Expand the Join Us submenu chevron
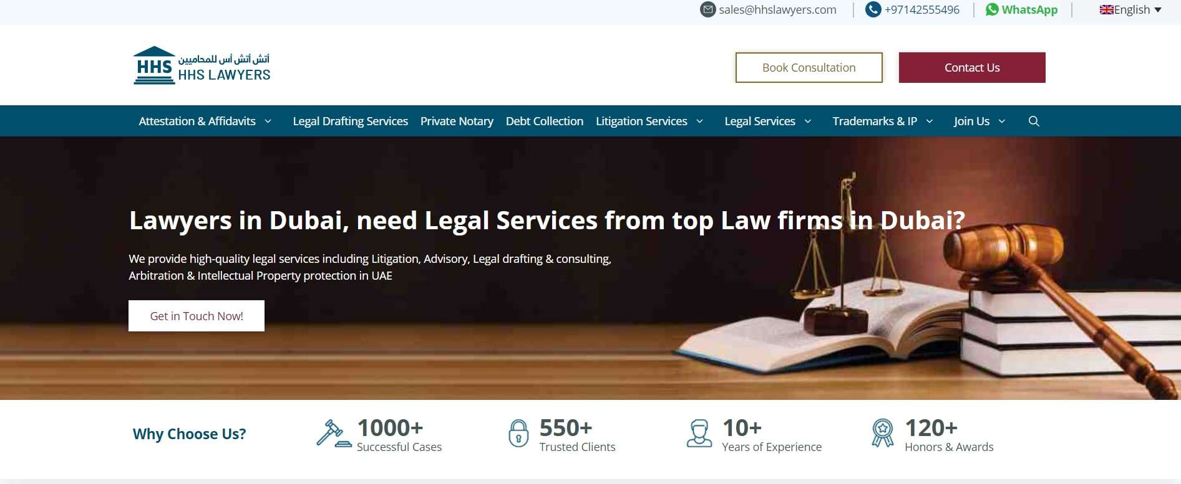The height and width of the screenshot is (484, 1181). 1001,121
